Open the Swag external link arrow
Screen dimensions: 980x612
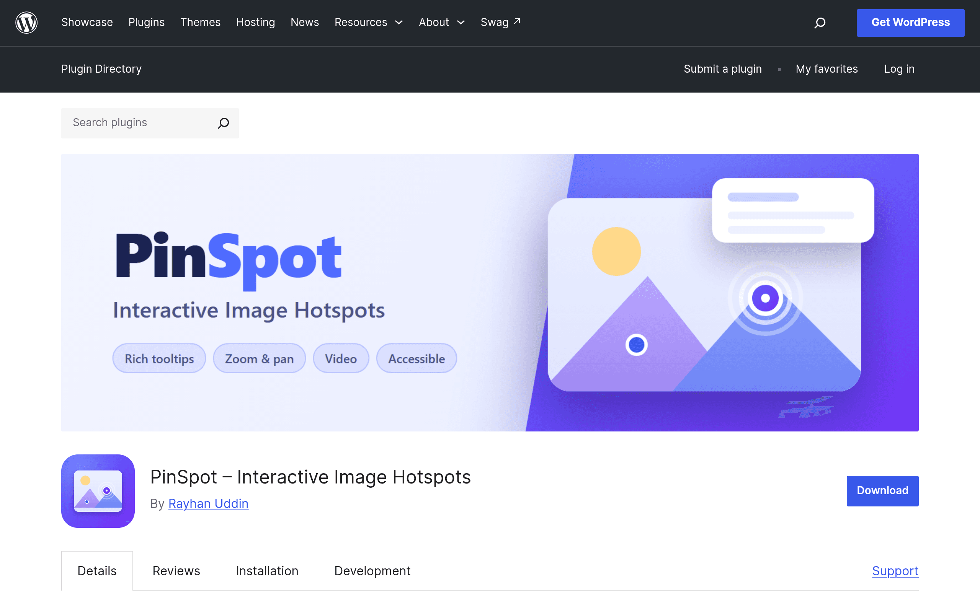click(517, 21)
